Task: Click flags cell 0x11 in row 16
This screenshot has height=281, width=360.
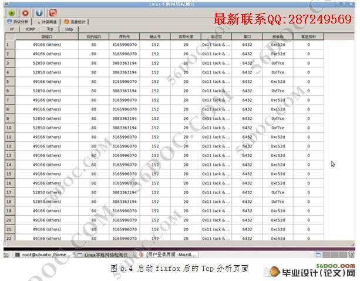Action: tap(217, 183)
